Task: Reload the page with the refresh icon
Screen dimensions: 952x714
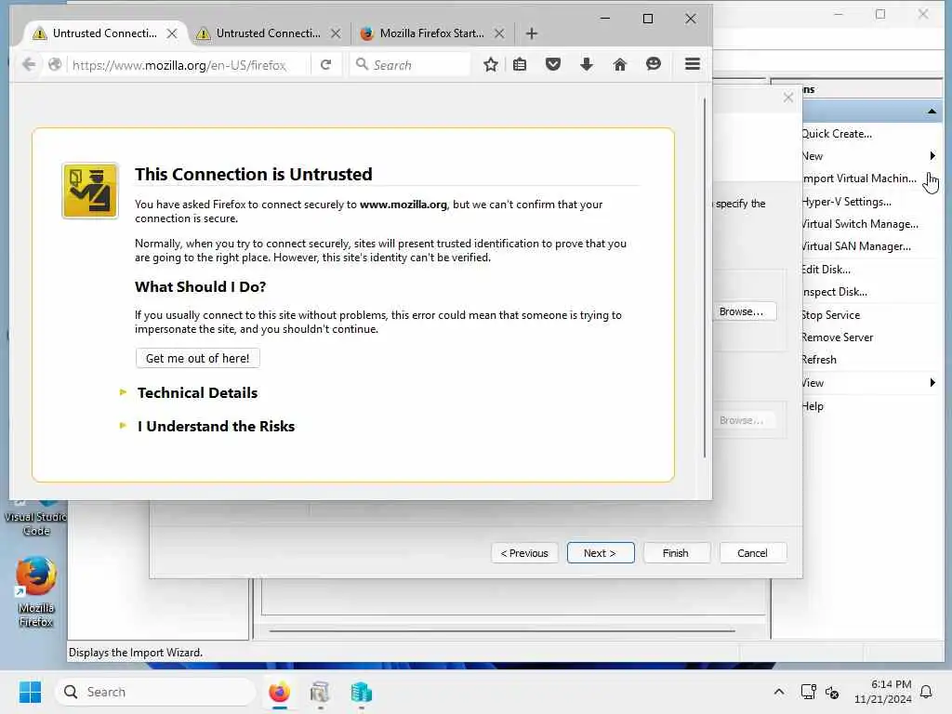Action: [326, 64]
